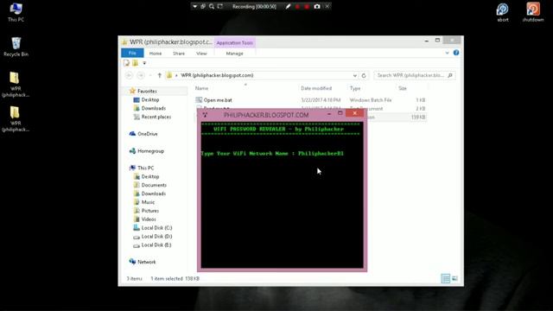Click the New folder quick access icon
Viewport: 553px width, 311px height.
click(x=136, y=63)
